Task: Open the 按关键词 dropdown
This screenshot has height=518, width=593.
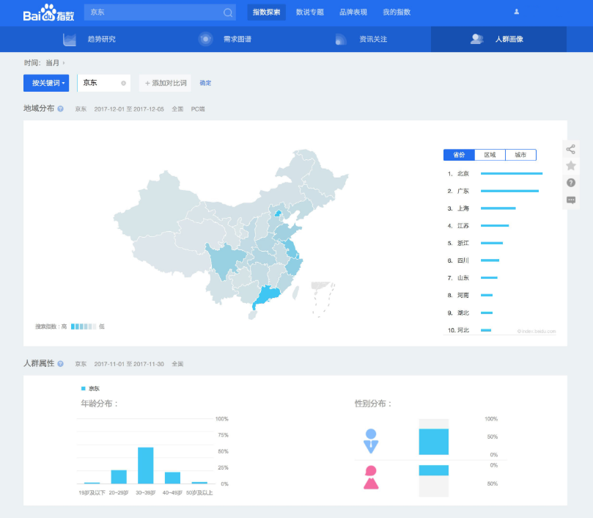Action: 46,83
